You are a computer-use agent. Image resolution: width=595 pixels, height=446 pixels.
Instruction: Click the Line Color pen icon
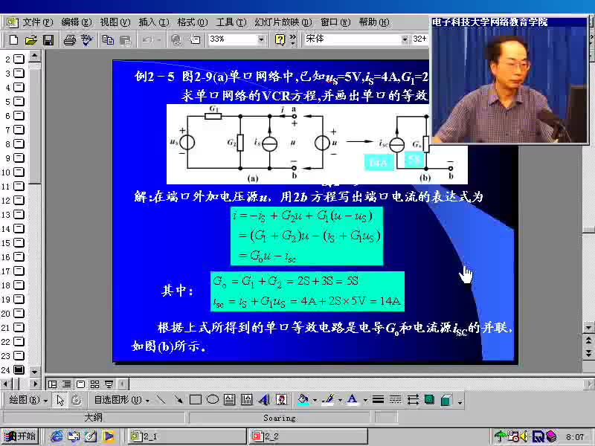328,399
